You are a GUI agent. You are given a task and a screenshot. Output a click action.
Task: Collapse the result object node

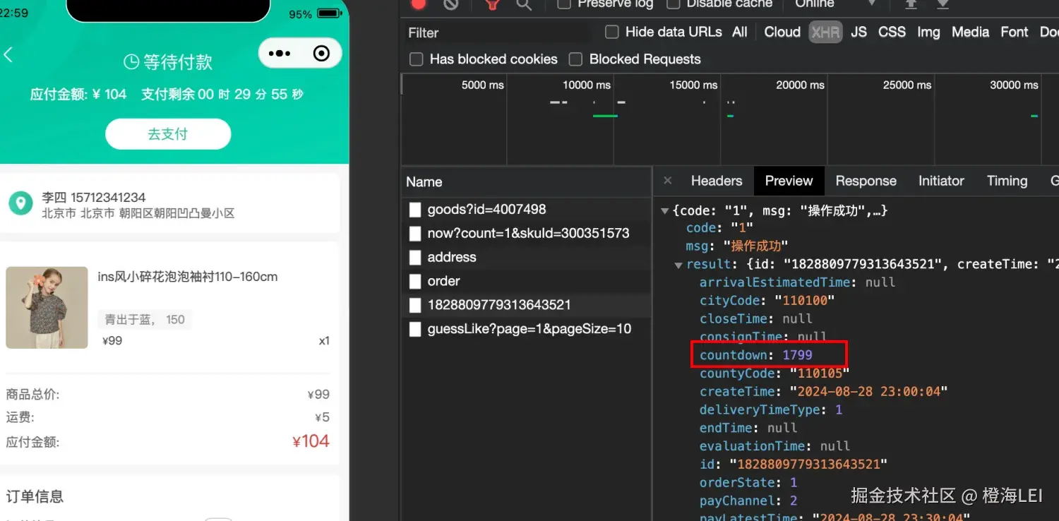point(678,265)
